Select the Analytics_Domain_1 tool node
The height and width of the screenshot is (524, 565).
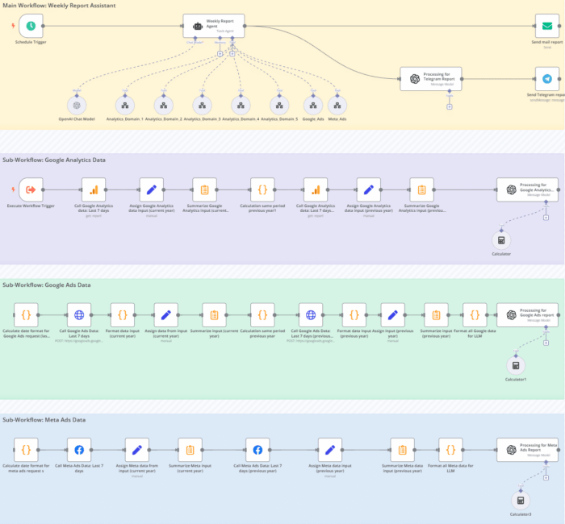[x=125, y=106]
